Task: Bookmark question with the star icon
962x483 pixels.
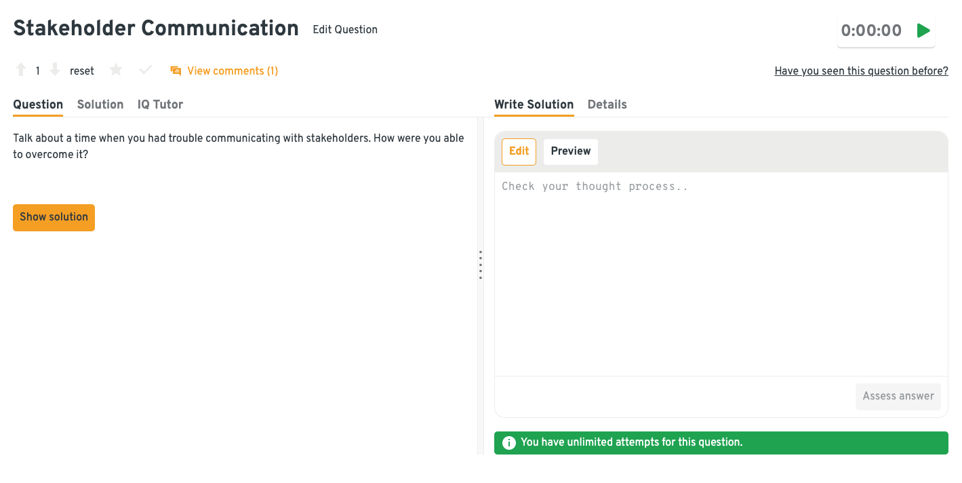Action: [116, 70]
